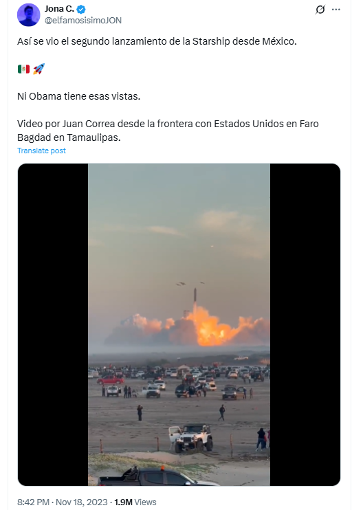This screenshot has height=510, width=363.
Task: View the 1.9M Views count
Action: [x=135, y=502]
